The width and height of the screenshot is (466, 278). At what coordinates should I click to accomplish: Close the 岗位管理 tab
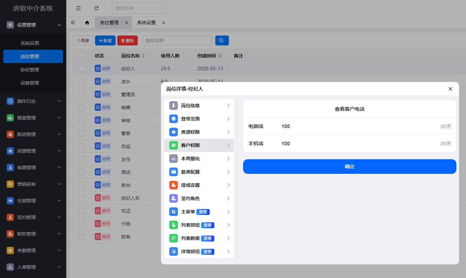coord(127,23)
